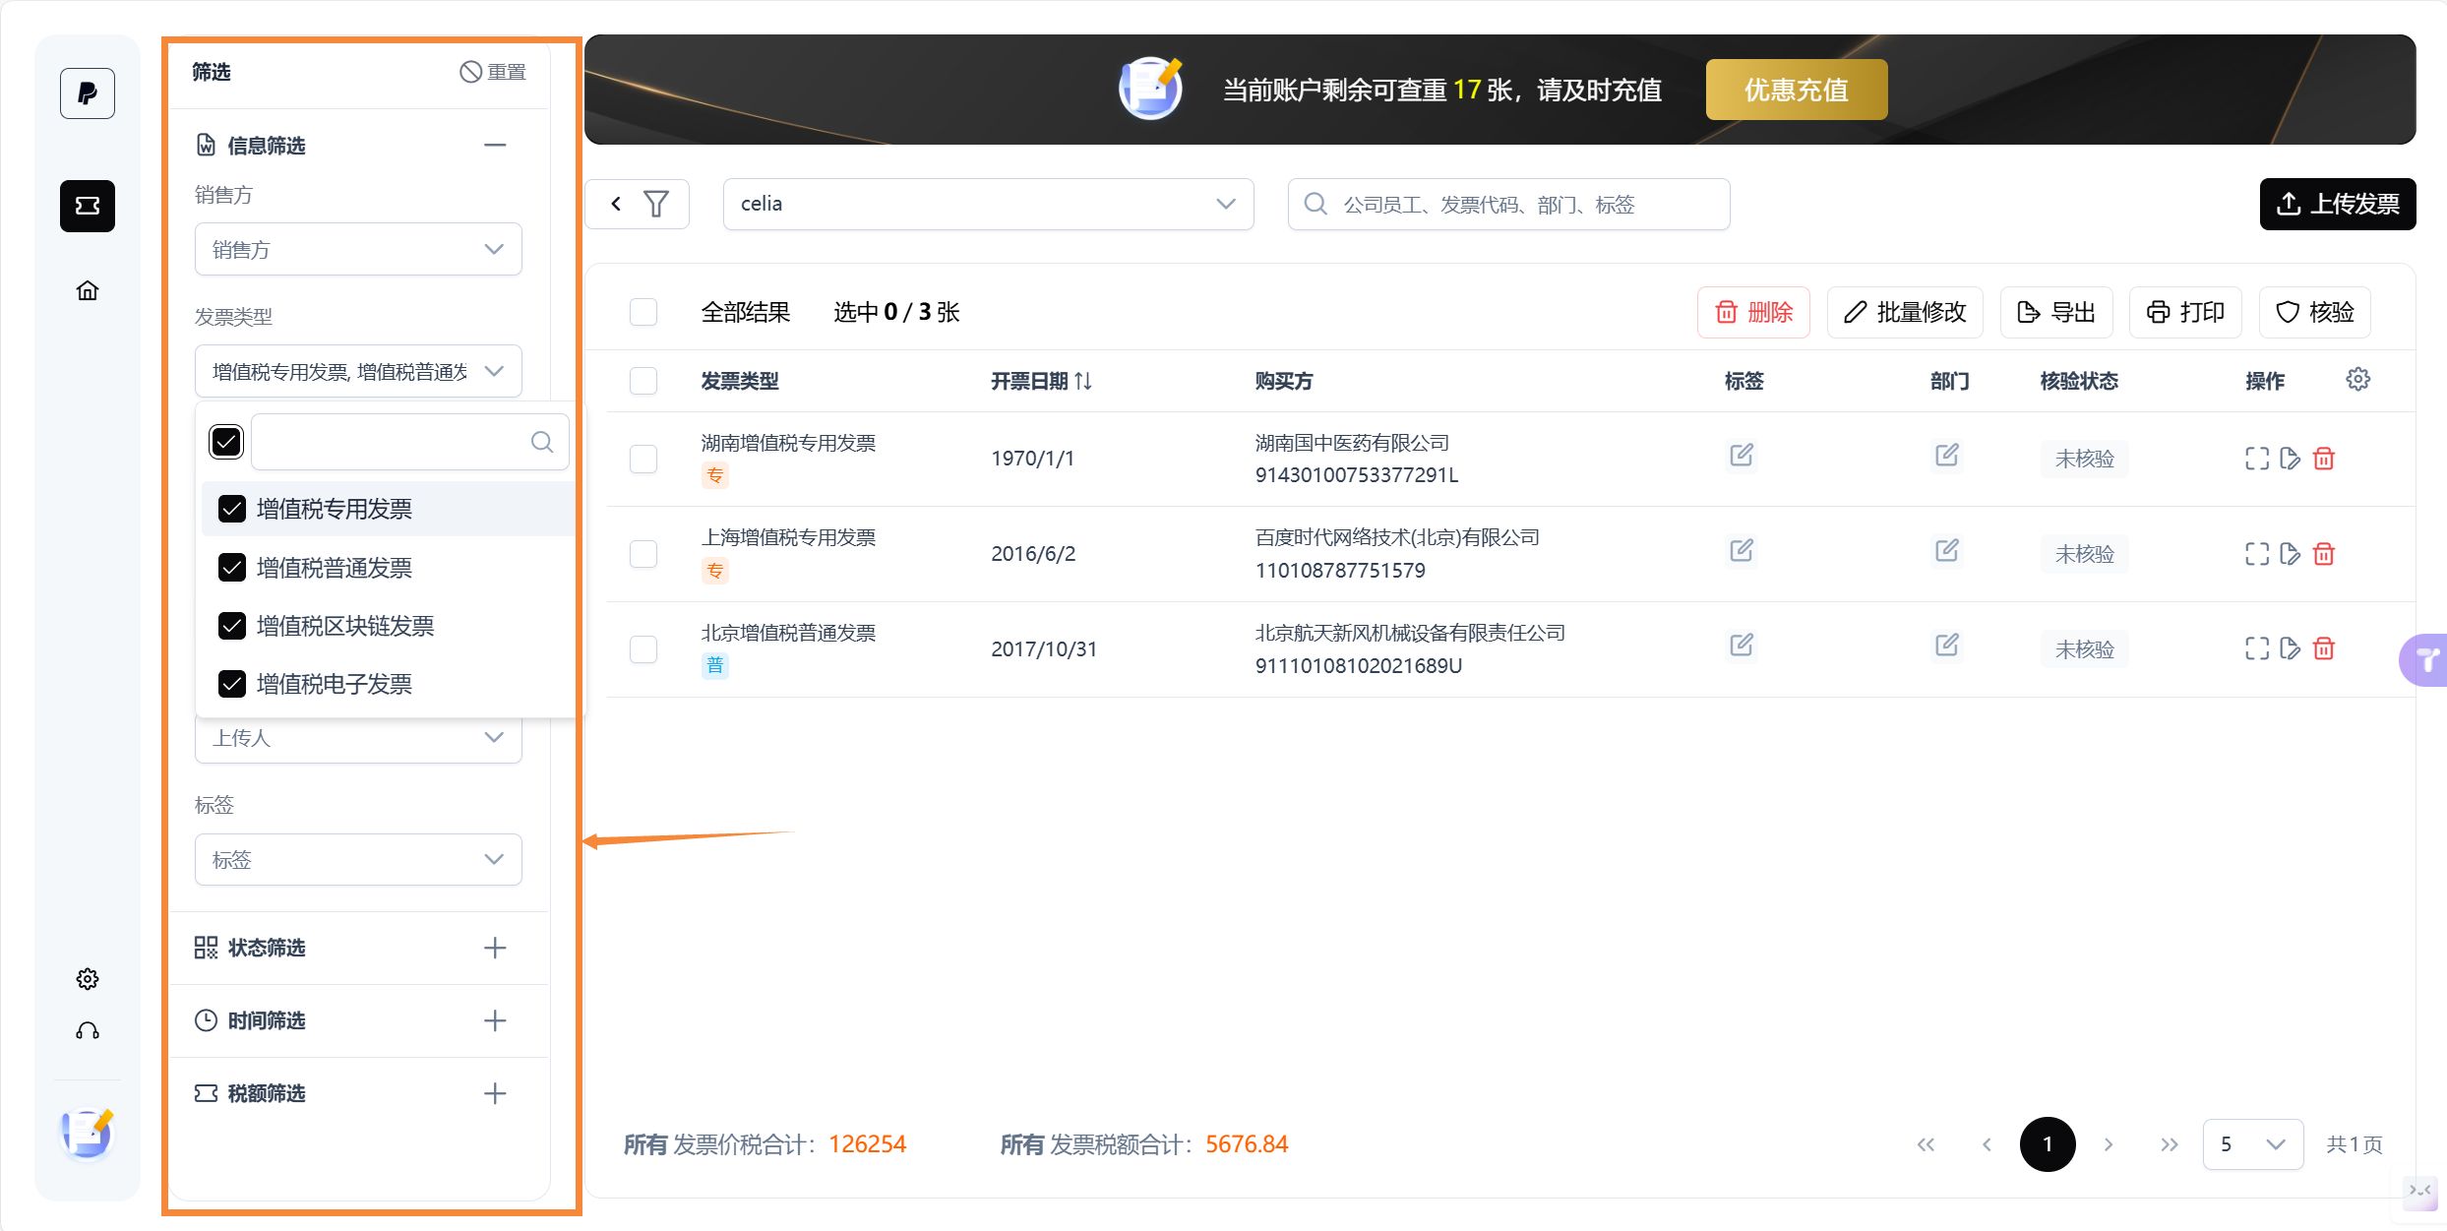Open the celia account dropdown
Viewport: 2447px width, 1231px height.
(988, 204)
